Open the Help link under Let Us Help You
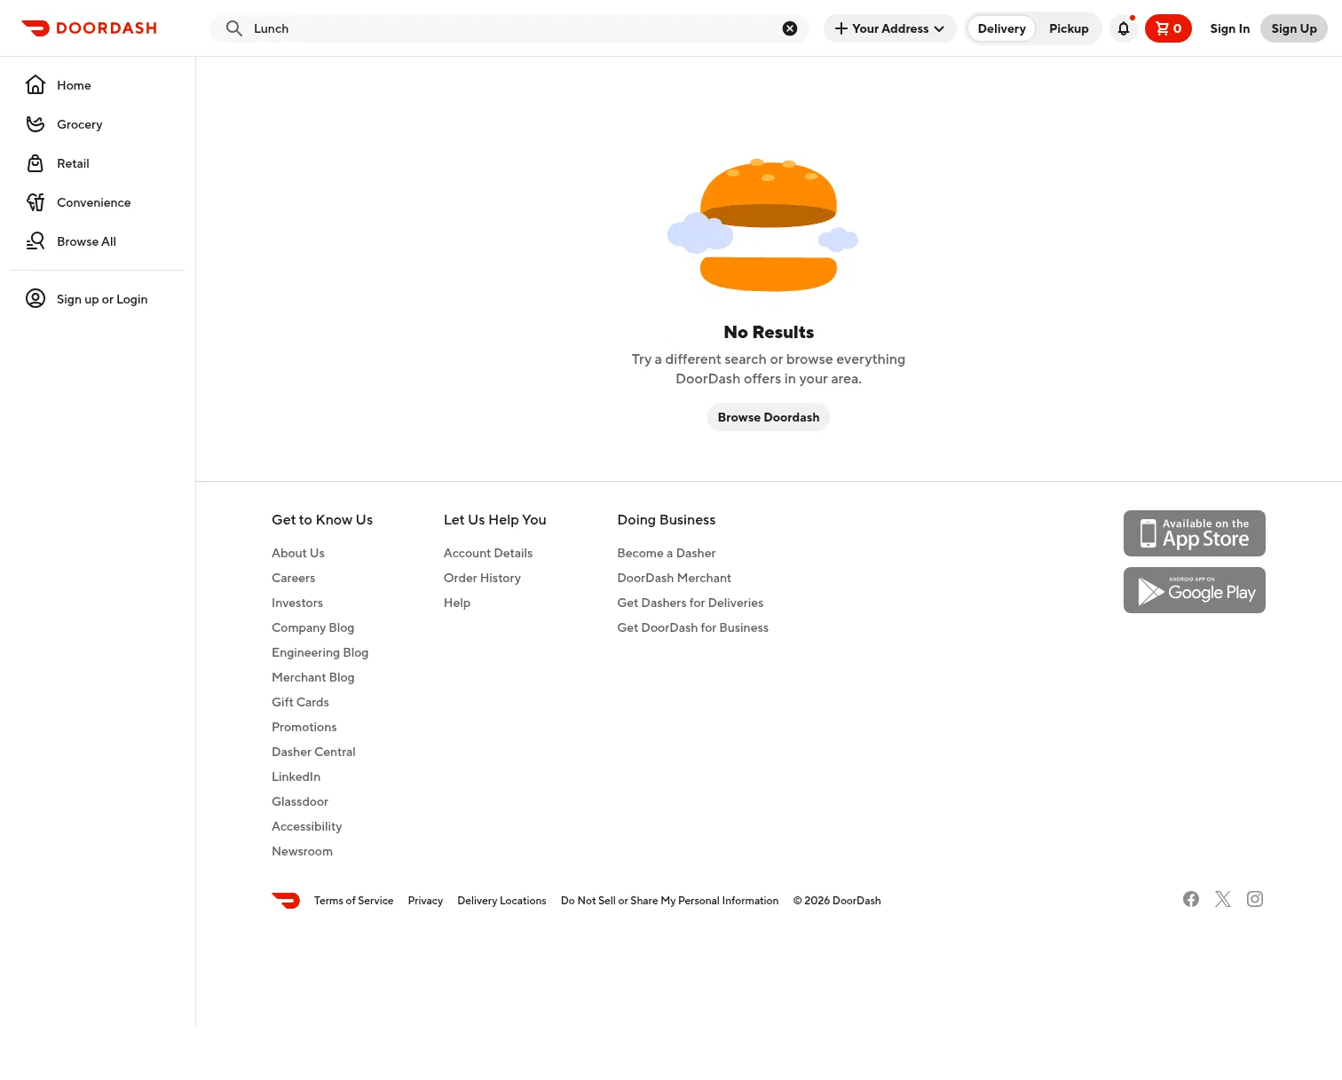1342x1080 pixels. tap(457, 603)
